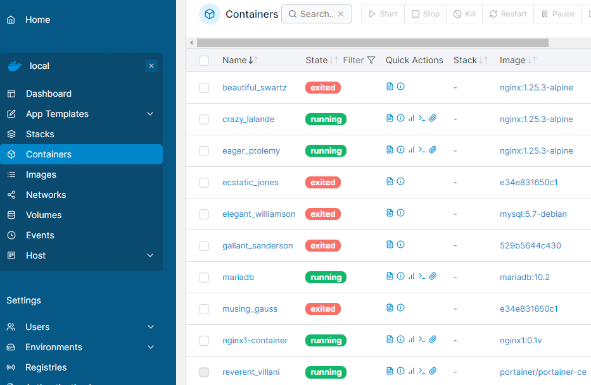
Task: Expand the Host menu chevron
Action: coord(150,255)
